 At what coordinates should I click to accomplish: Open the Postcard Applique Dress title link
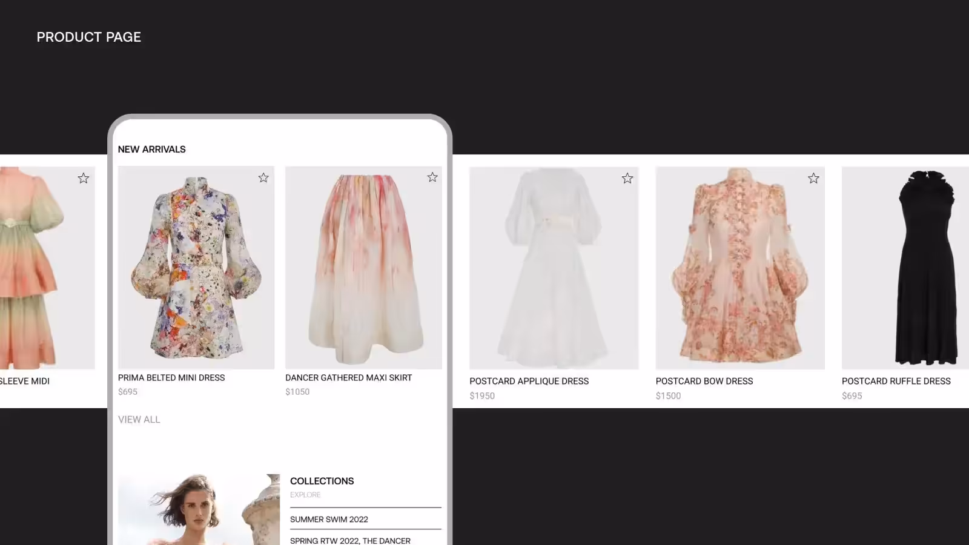(529, 381)
